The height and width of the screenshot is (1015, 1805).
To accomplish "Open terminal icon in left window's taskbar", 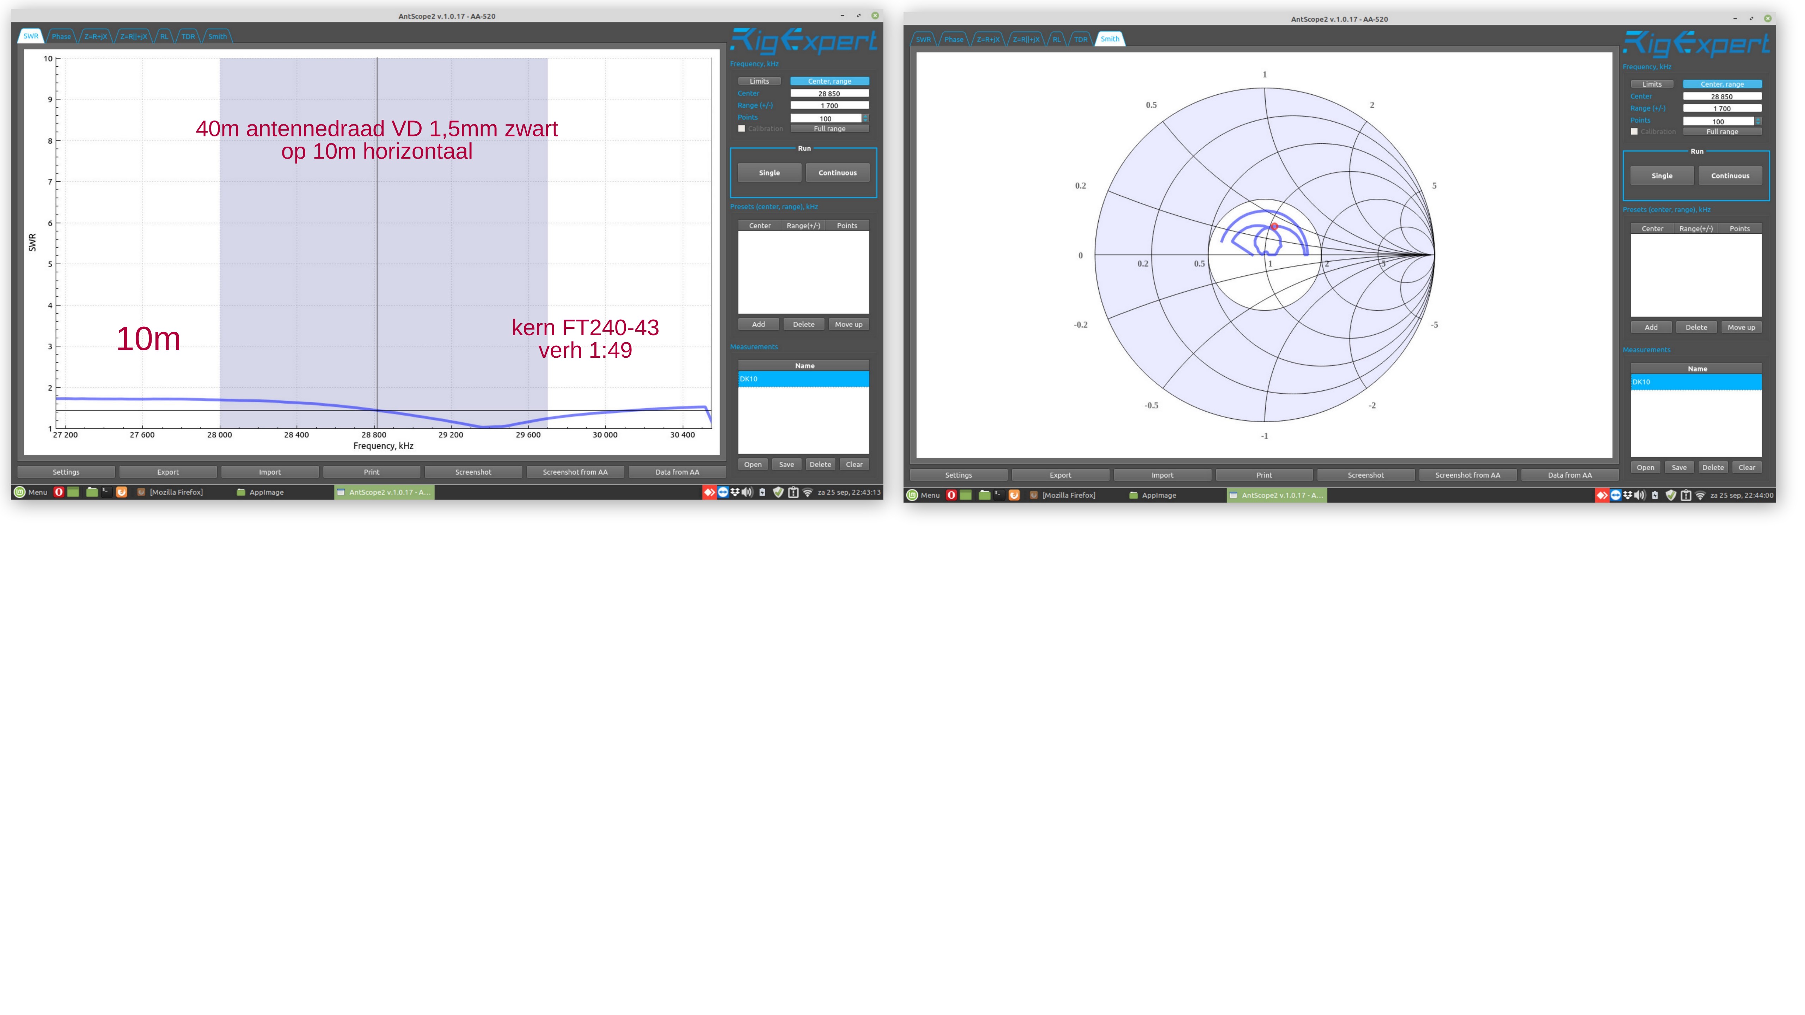I will point(106,492).
